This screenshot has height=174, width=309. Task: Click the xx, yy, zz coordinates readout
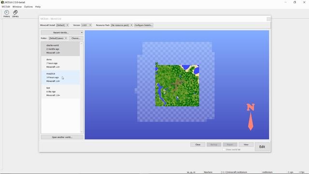coord(191,172)
